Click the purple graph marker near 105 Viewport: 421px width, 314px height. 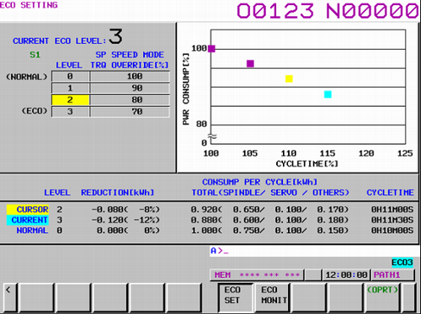250,64
